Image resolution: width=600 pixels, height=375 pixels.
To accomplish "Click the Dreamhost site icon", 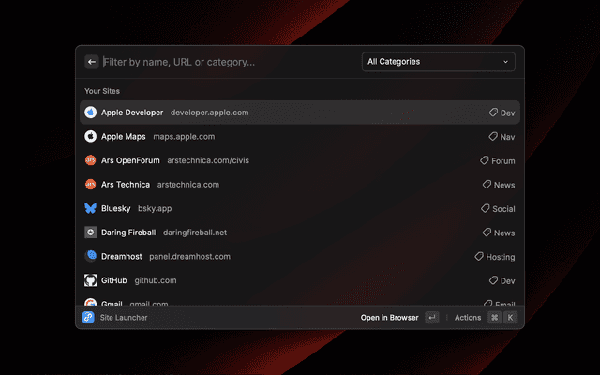I will coord(91,256).
